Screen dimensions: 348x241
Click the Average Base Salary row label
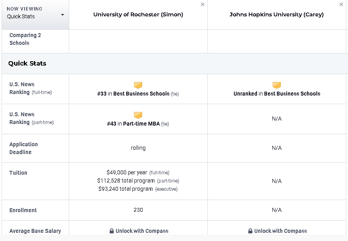click(35, 231)
